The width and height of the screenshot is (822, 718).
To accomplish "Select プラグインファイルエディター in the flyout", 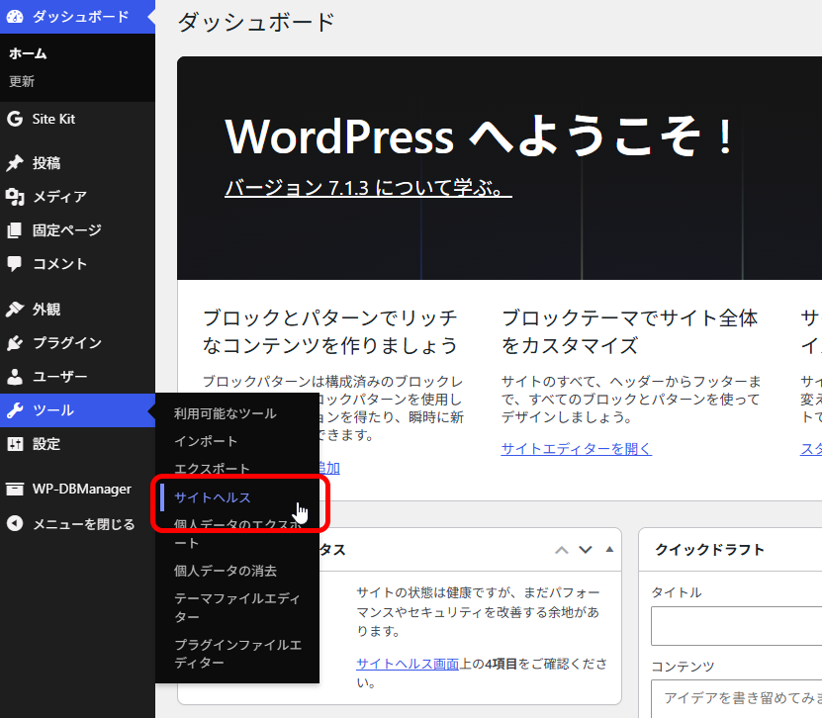I will pyautogui.click(x=238, y=654).
